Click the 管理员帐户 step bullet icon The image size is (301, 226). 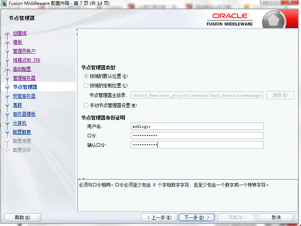pos(7,51)
